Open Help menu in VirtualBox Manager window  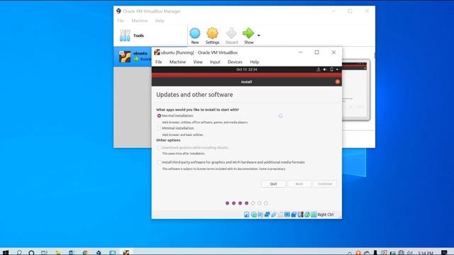[x=160, y=21]
